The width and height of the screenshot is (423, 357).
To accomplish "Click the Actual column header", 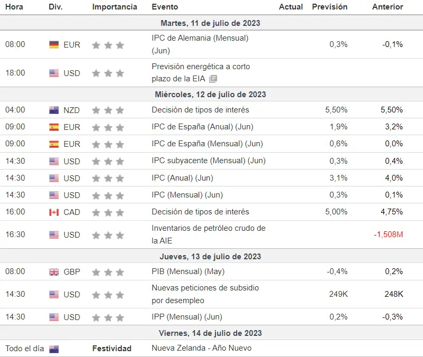I will click(x=291, y=7).
